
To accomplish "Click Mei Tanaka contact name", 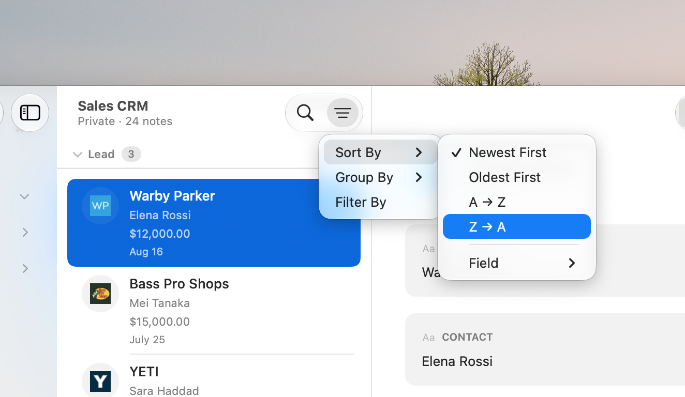I will tap(159, 303).
